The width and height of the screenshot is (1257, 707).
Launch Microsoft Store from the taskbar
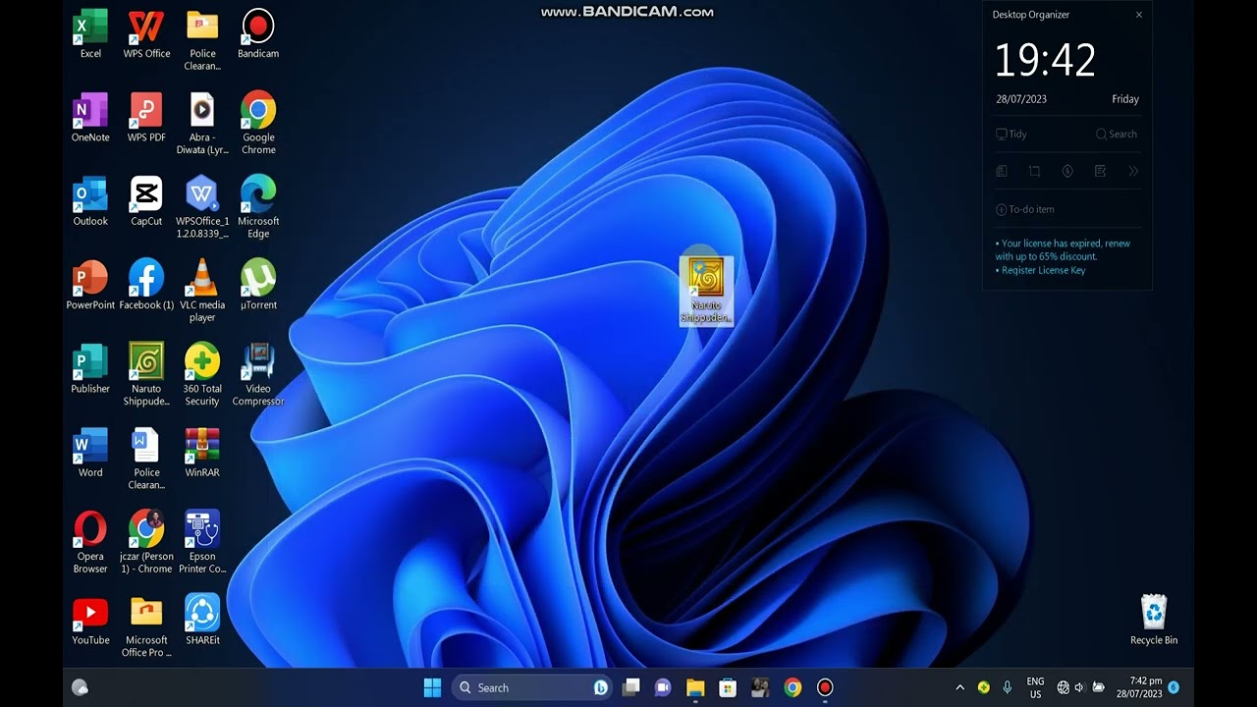click(728, 687)
